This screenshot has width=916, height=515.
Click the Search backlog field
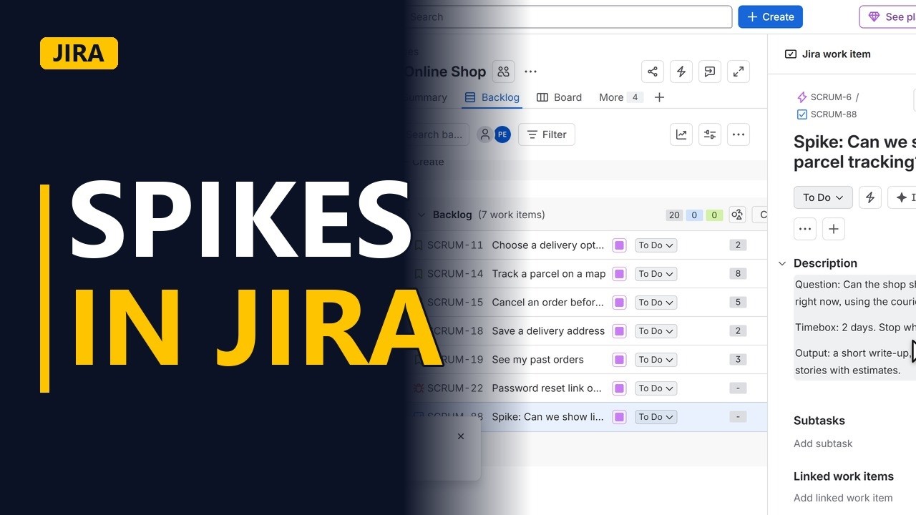437,134
